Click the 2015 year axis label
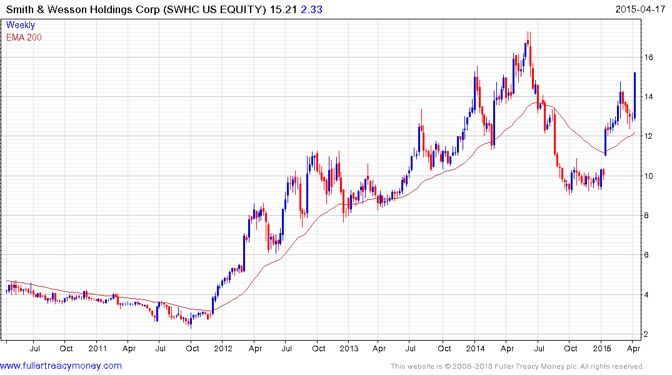The width and height of the screenshot is (672, 375). tap(602, 348)
